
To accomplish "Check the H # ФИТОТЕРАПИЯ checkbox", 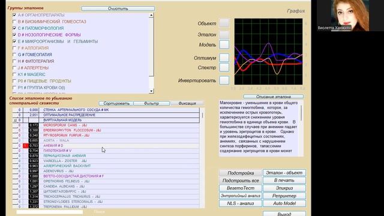I will (14, 61).
